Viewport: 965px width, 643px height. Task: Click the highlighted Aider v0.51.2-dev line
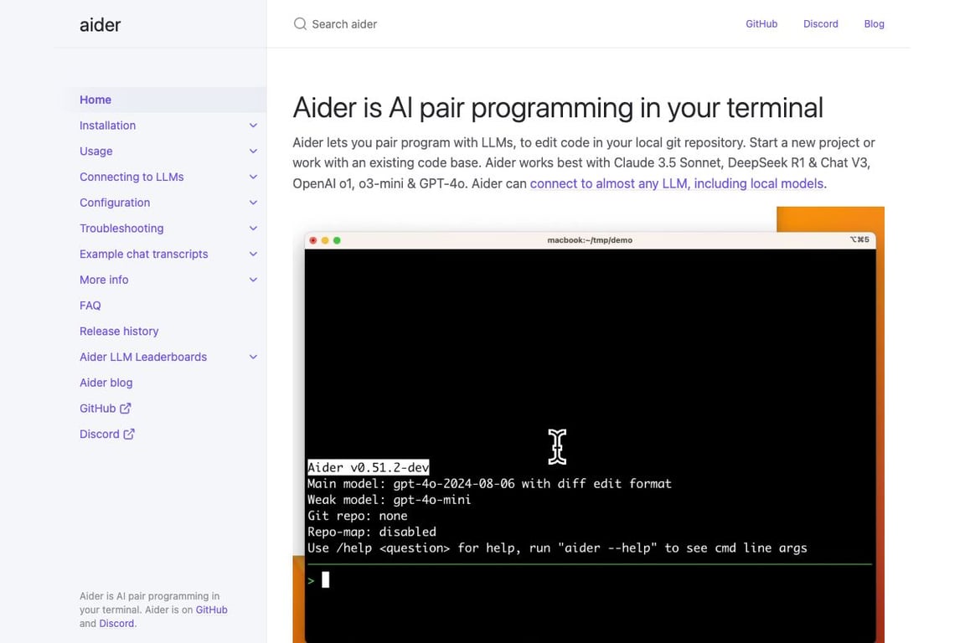coord(368,468)
